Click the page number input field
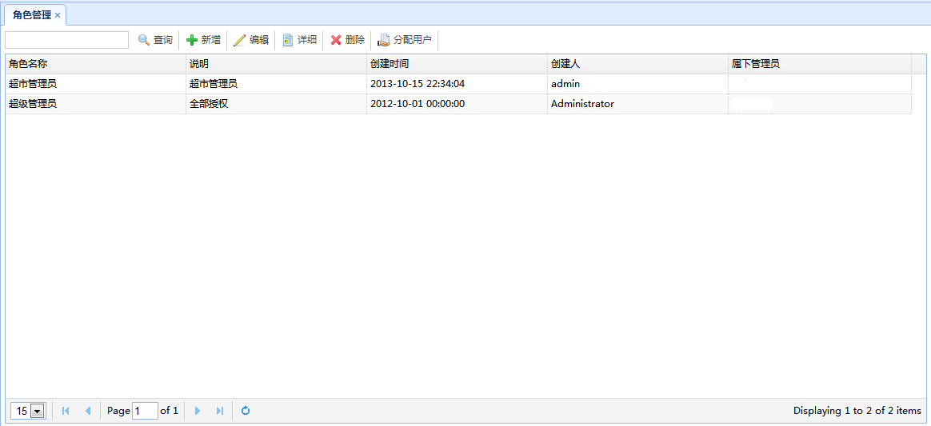The image size is (931, 426). (145, 411)
